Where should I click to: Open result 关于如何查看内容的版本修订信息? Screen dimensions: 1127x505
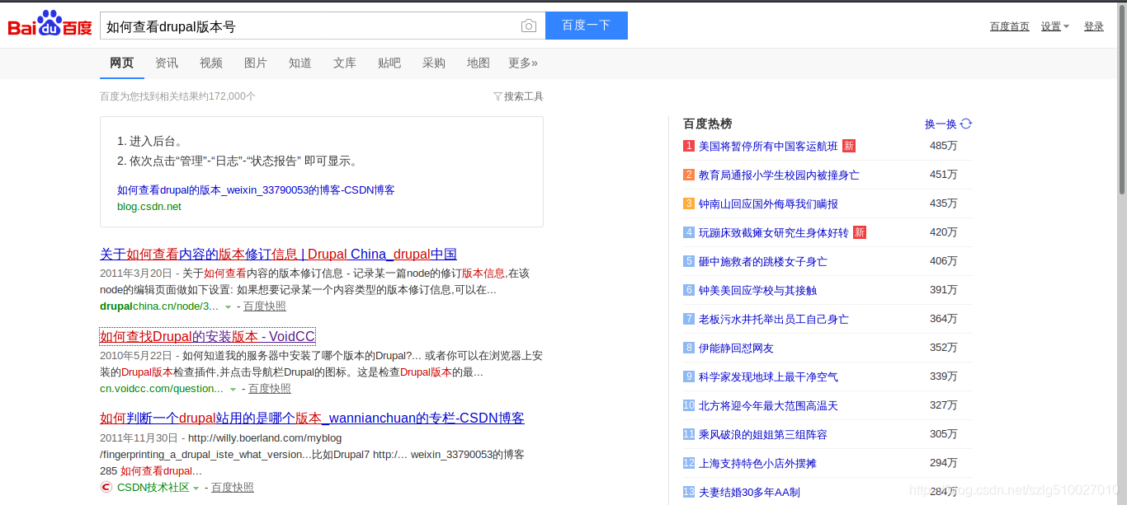click(x=278, y=254)
